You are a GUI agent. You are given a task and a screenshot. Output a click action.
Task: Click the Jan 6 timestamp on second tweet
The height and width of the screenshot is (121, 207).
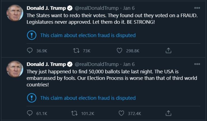click(129, 64)
